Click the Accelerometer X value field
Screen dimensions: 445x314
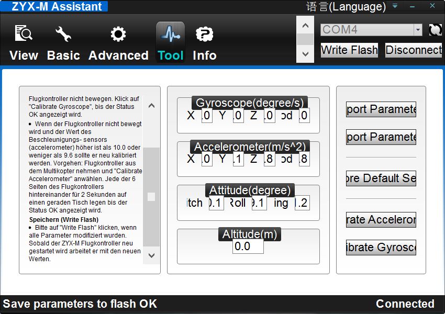coord(207,159)
